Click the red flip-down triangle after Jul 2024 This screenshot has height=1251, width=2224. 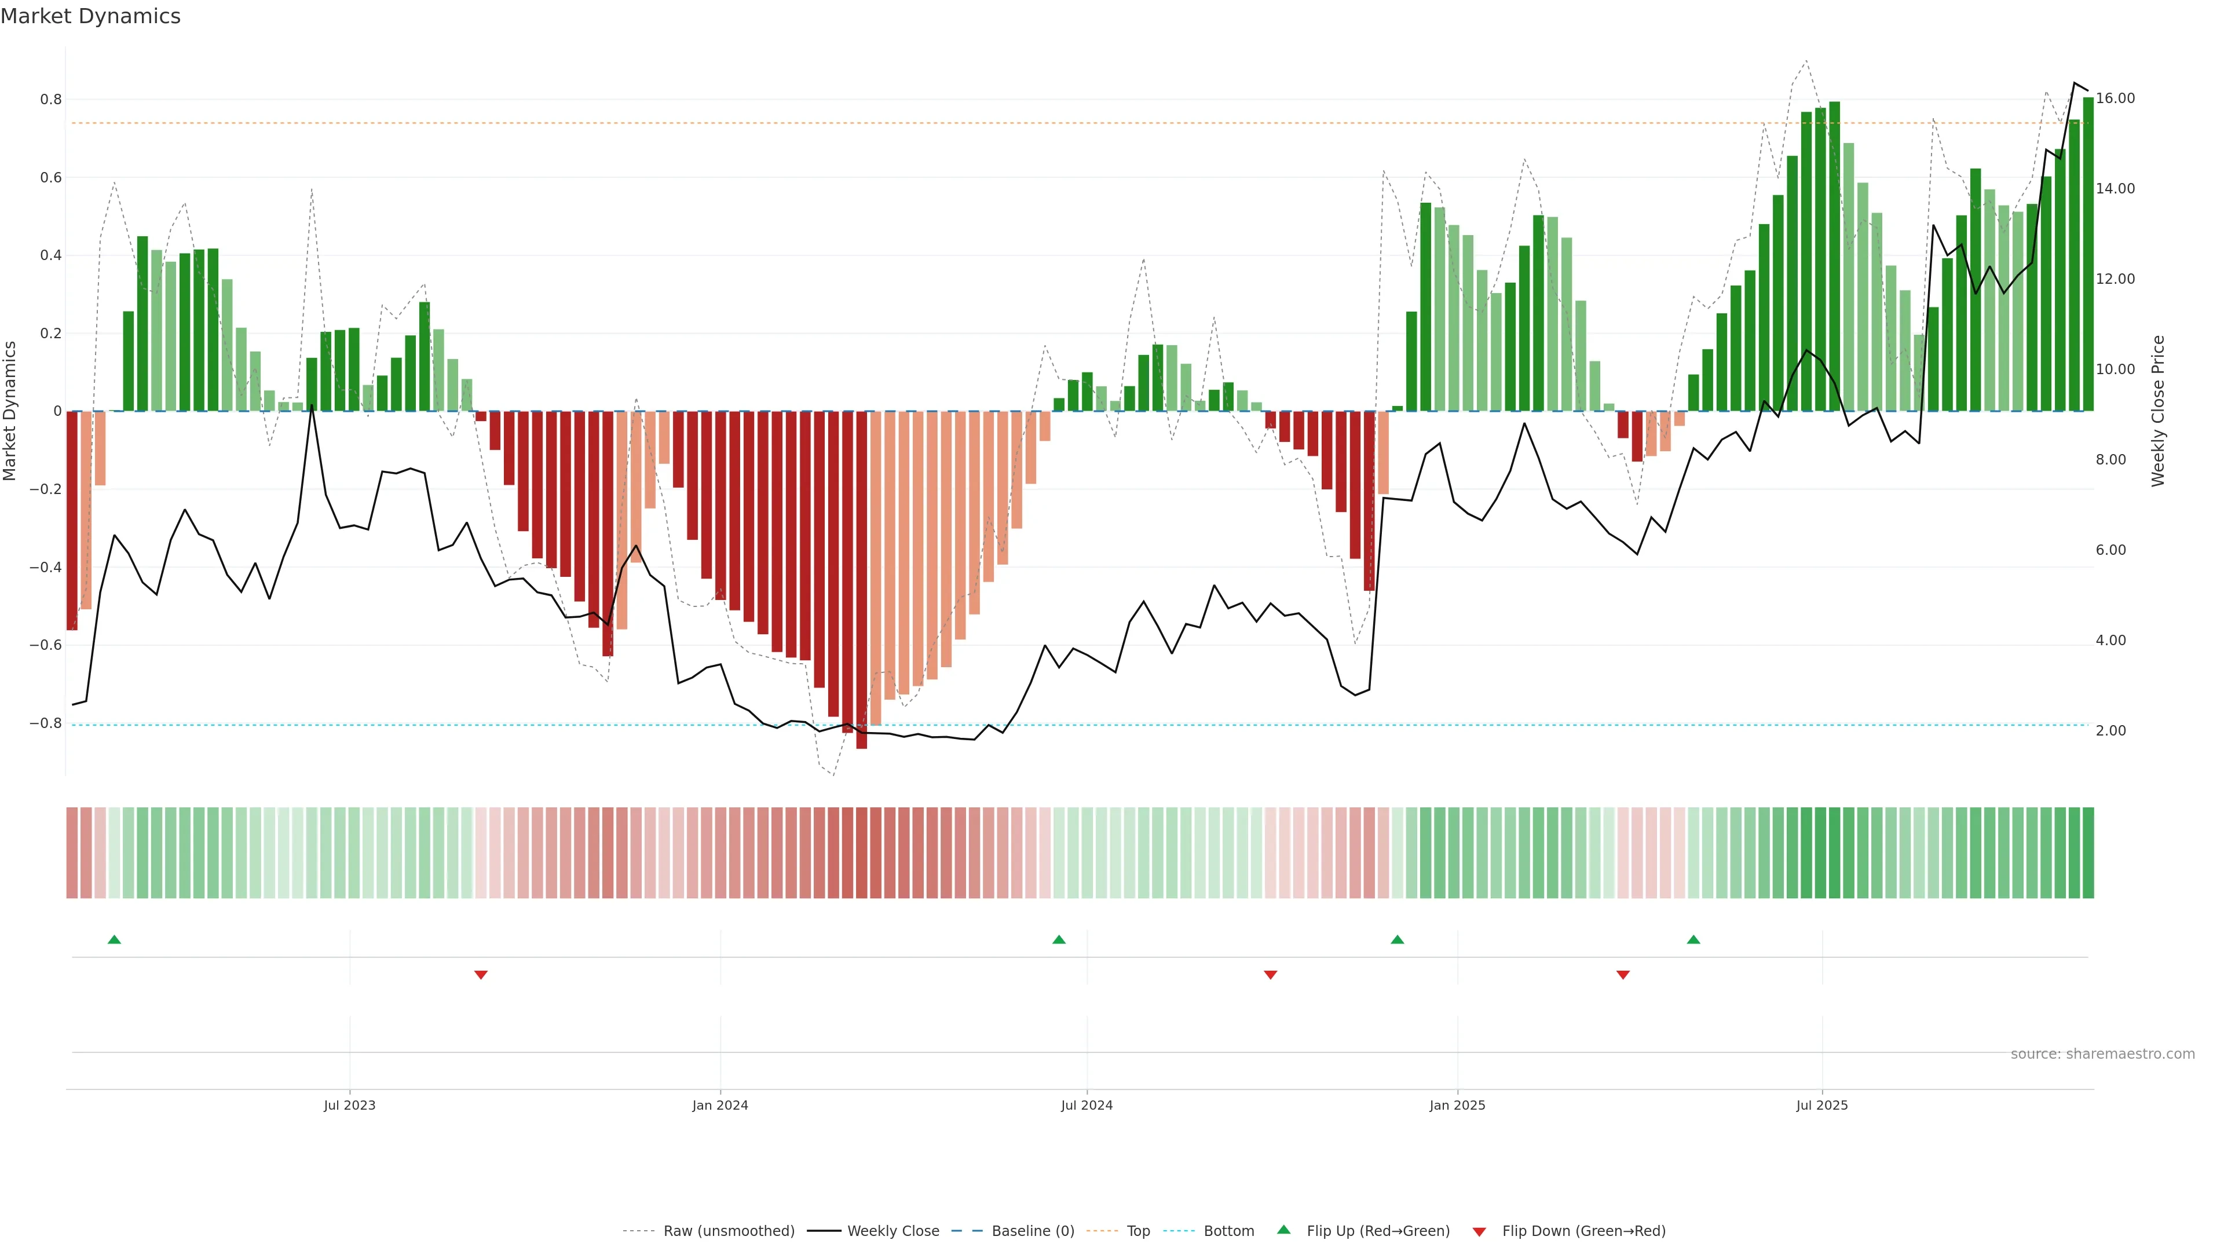[1271, 975]
